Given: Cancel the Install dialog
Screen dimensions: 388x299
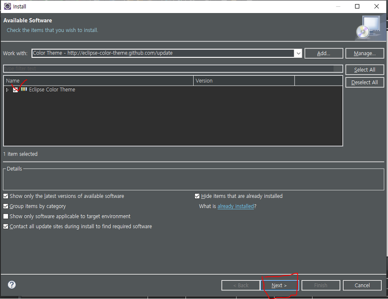Looking at the screenshot, I should 362,285.
